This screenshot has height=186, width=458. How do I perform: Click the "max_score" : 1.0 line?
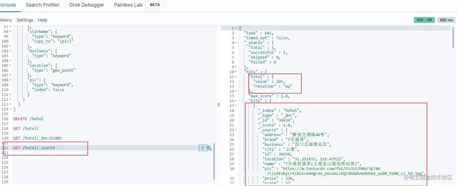[269, 96]
